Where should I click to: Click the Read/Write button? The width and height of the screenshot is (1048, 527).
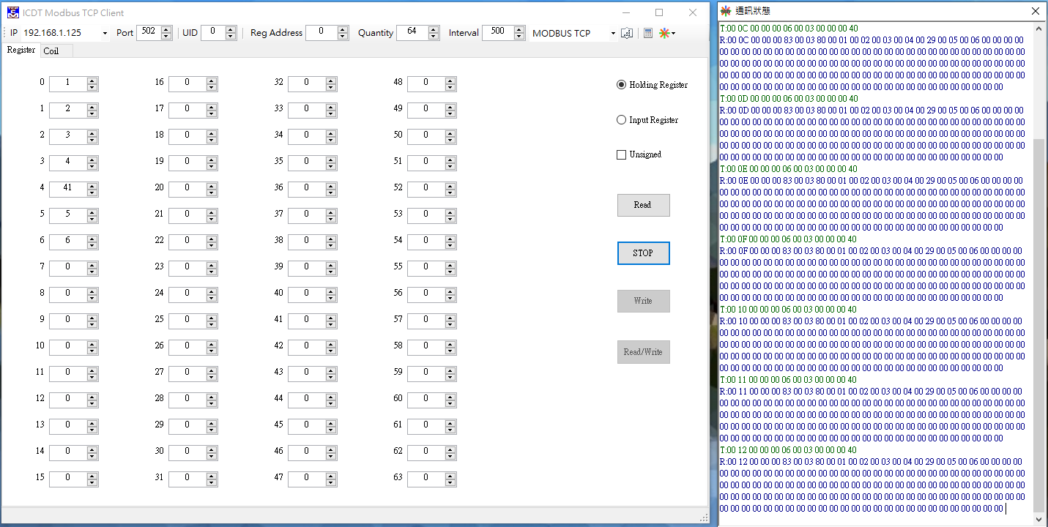tap(643, 352)
